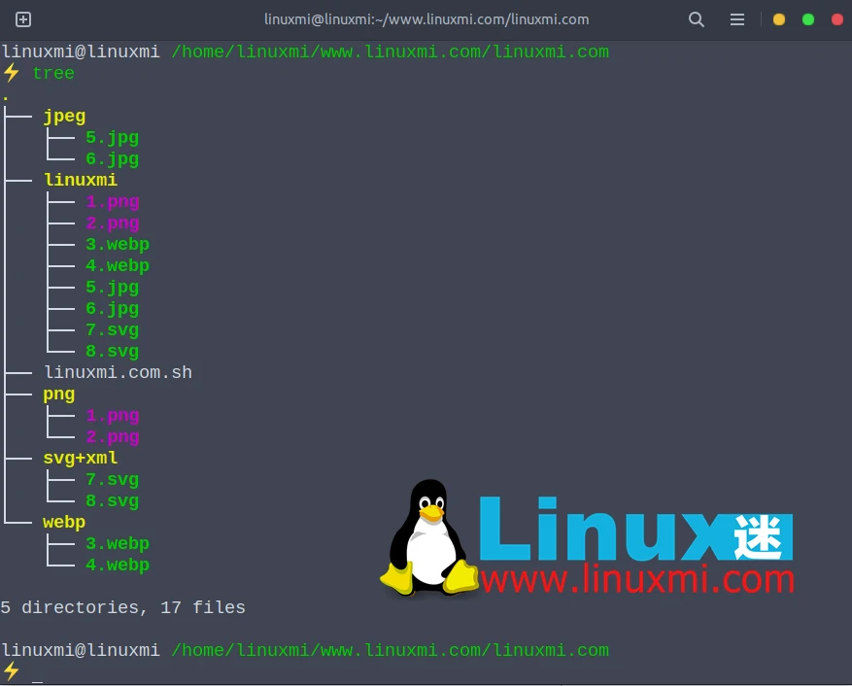Click the 'linuxmi.com.sh' file name
The width and height of the screenshot is (852, 686).
coord(118,372)
